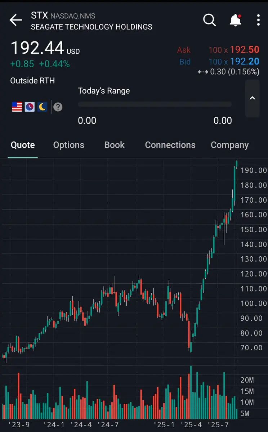Tap the US flag icon
268x432 pixels.
(x=17, y=107)
